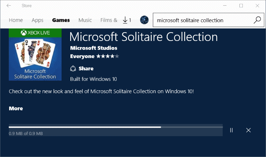Viewport: 266px width, 157px height.
Task: Open the user account avatar
Action: coord(144,20)
